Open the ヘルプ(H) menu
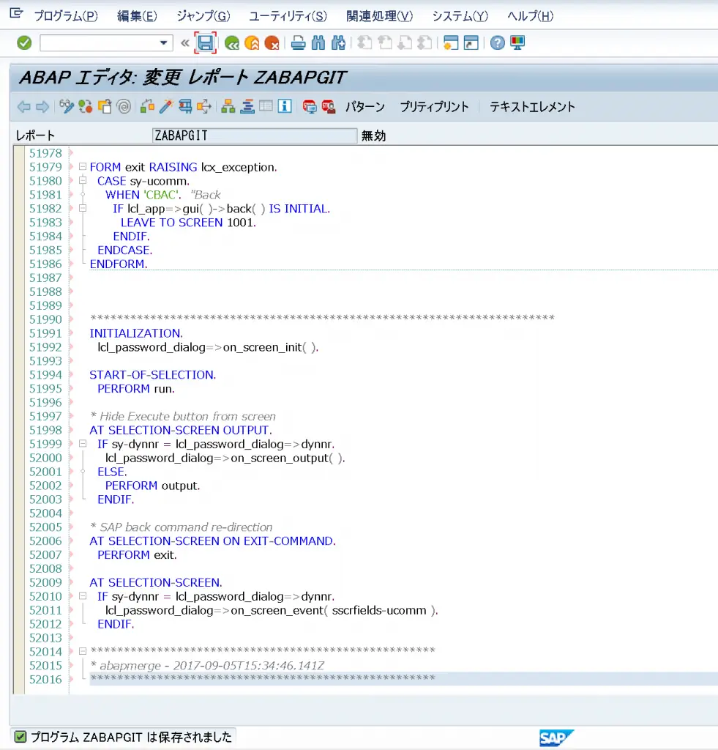The height and width of the screenshot is (750, 718). 530,16
